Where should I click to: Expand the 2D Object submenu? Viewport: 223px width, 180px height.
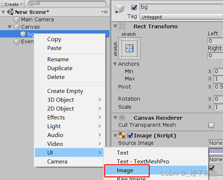click(69, 108)
